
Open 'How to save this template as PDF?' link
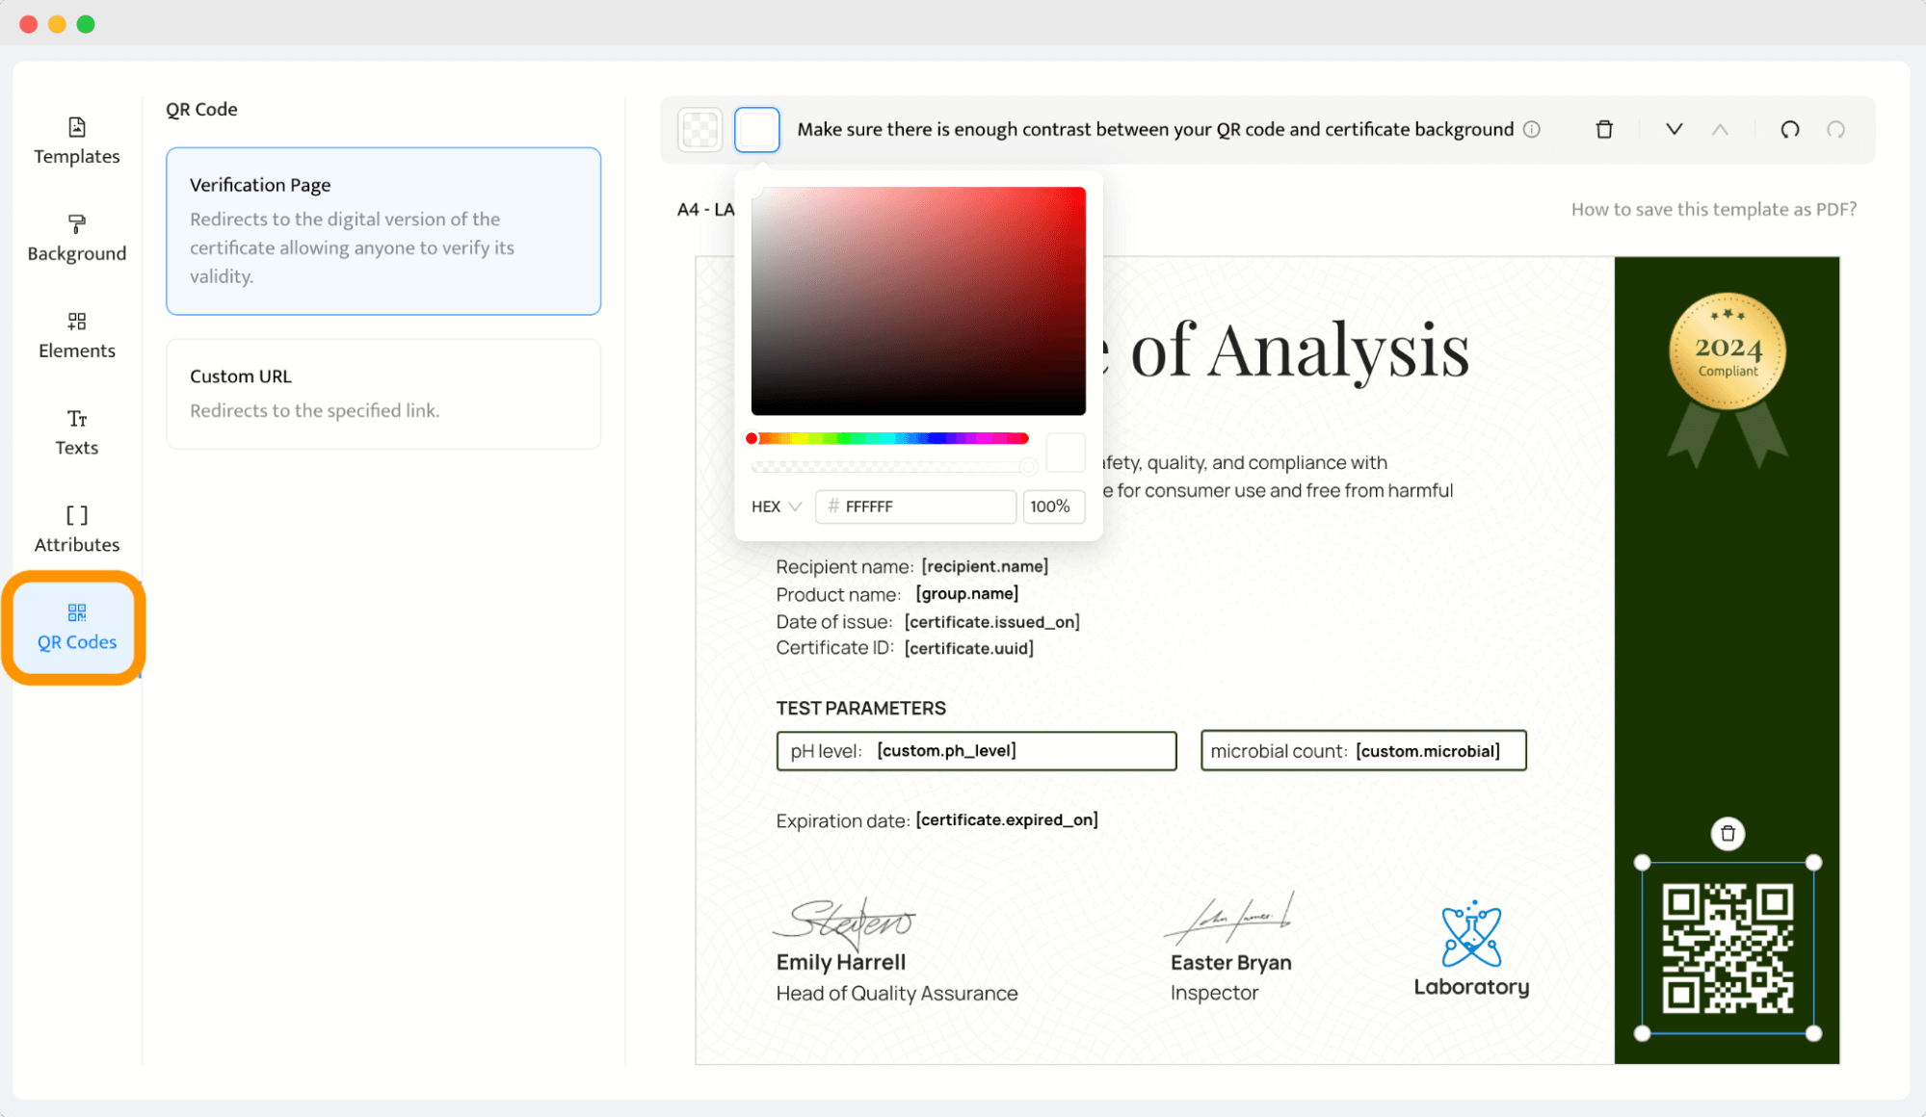tap(1714, 209)
